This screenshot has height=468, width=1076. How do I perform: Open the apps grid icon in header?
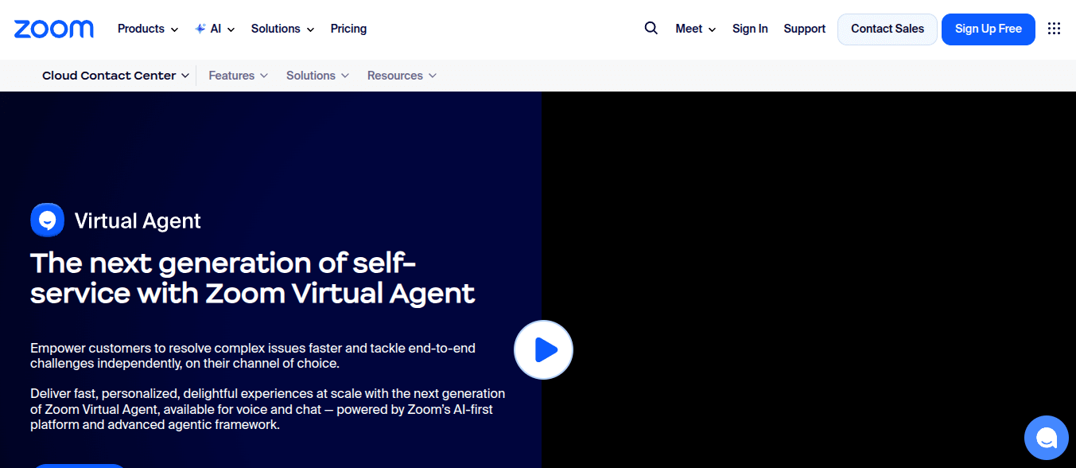point(1054,29)
